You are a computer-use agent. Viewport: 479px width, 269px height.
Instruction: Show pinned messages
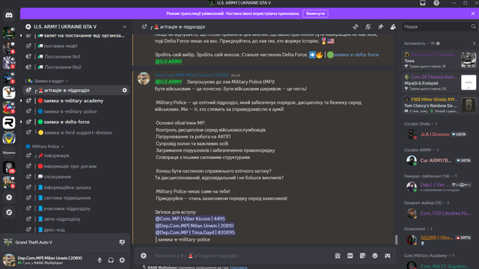tap(381, 27)
